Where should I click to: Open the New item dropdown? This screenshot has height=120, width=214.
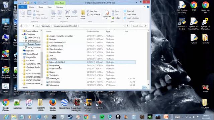93,11
